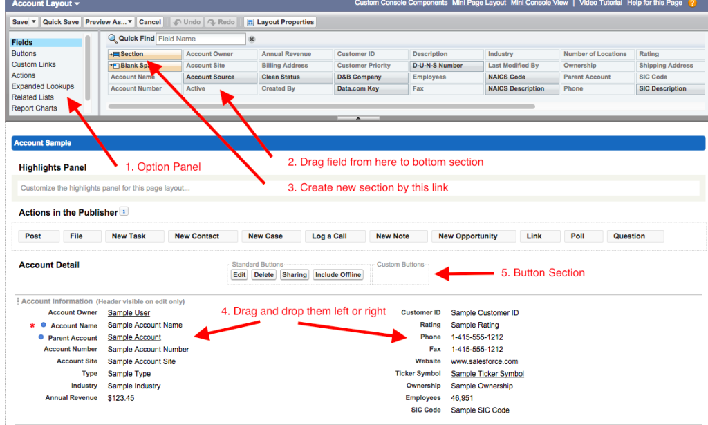Open the Save dropdown arrow
708x425 pixels.
point(33,21)
